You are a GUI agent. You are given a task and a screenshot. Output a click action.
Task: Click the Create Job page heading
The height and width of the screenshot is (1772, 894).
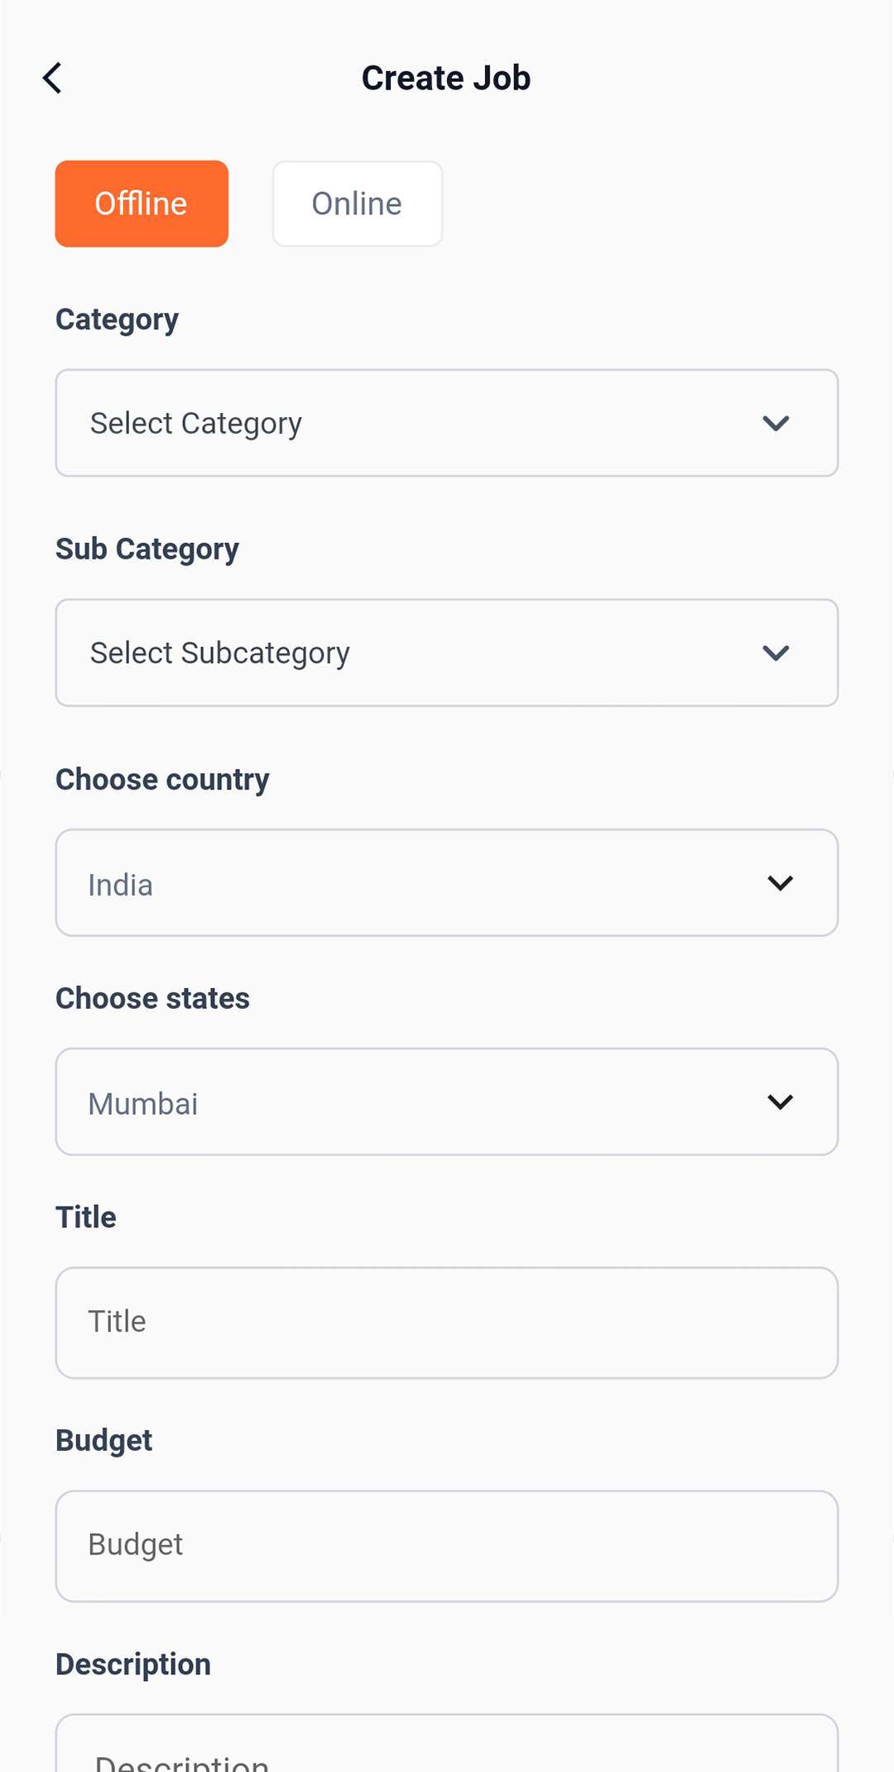pyautogui.click(x=446, y=79)
